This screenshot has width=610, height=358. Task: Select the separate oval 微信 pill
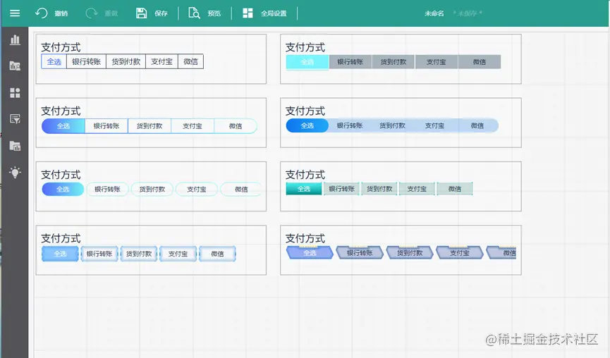point(241,190)
